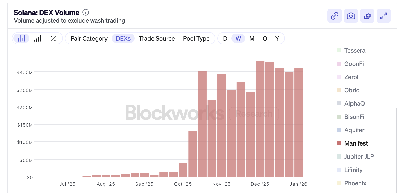The width and height of the screenshot is (399, 193).
Task: Choose the D daily interval button
Action: tap(225, 39)
